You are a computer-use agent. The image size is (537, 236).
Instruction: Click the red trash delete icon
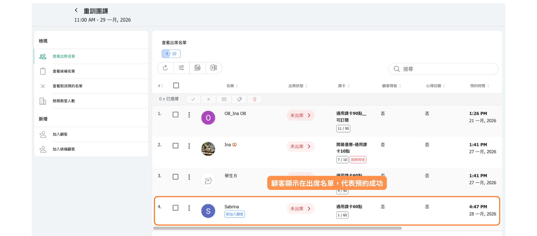255,99
